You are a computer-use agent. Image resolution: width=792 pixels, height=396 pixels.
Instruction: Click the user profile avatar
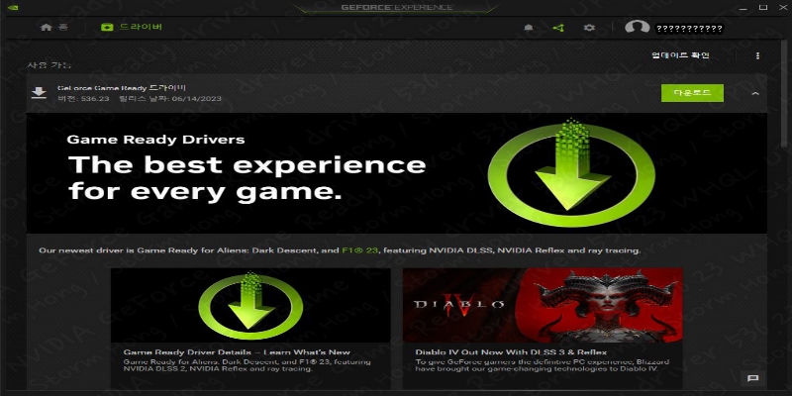(637, 28)
